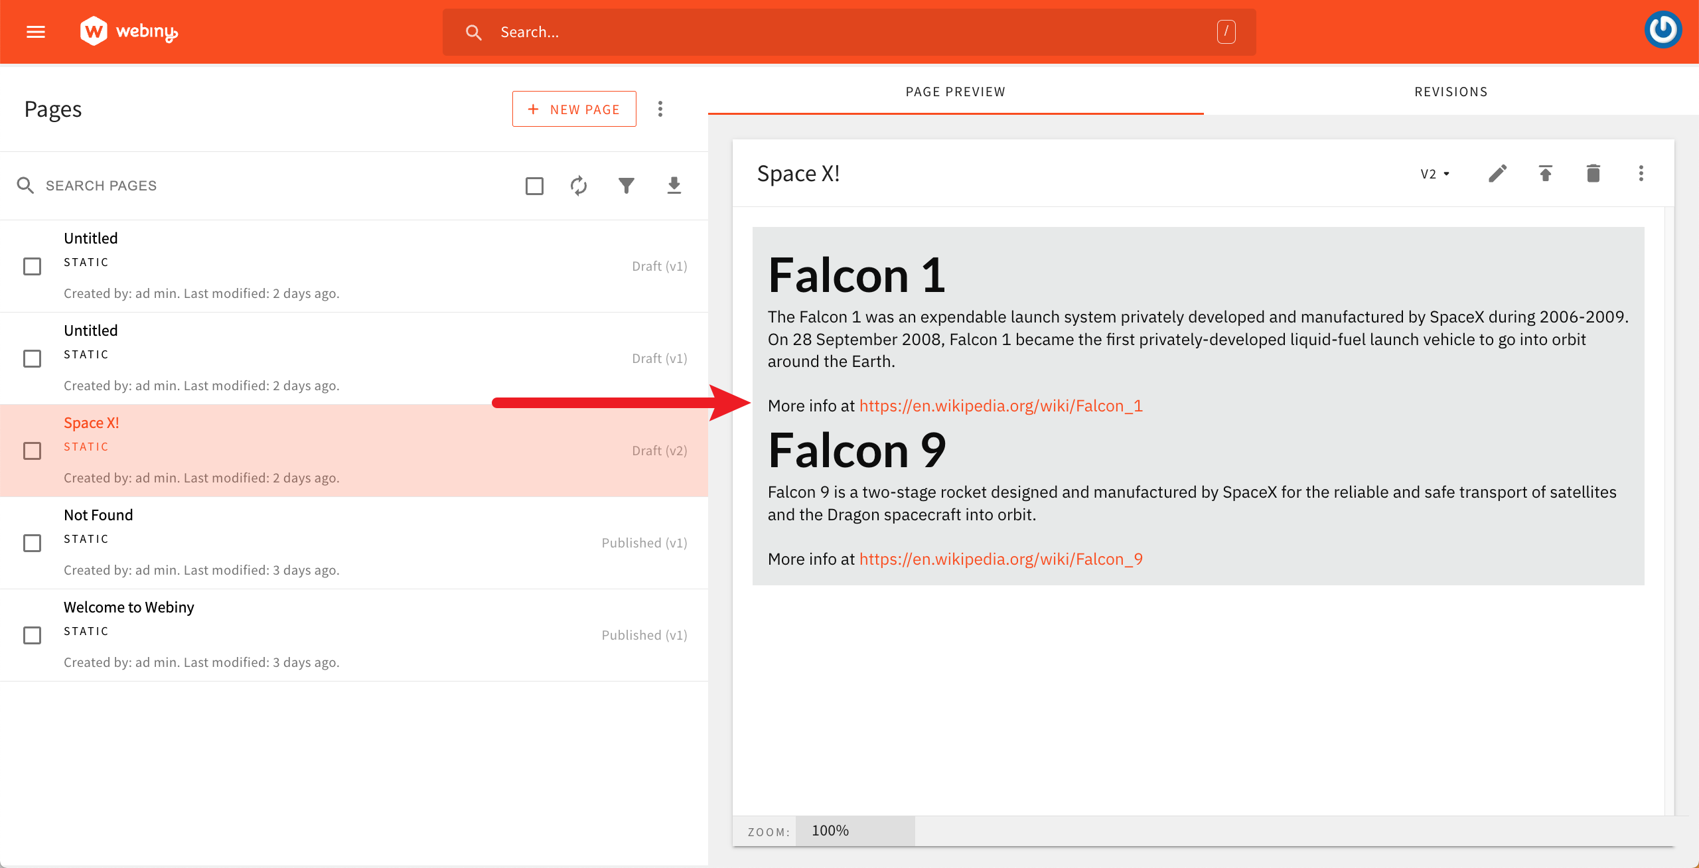
Task: Click the export pages download icon
Action: tap(674, 186)
